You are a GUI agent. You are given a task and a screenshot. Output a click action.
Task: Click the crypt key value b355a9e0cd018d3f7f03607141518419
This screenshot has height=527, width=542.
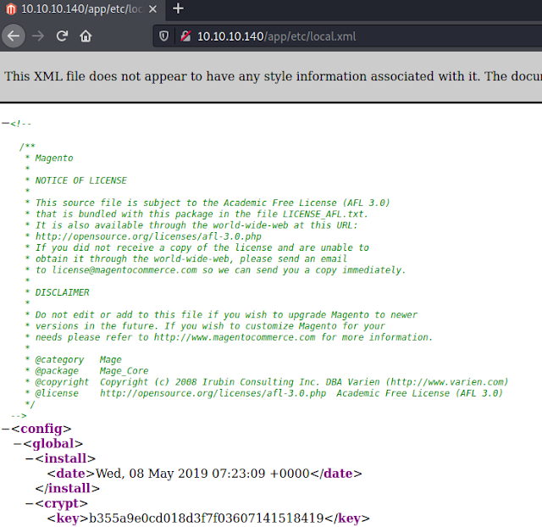coord(207,518)
